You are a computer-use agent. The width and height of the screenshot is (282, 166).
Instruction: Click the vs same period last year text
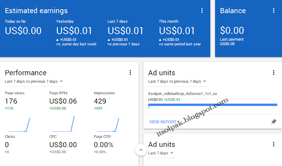coord(180,44)
